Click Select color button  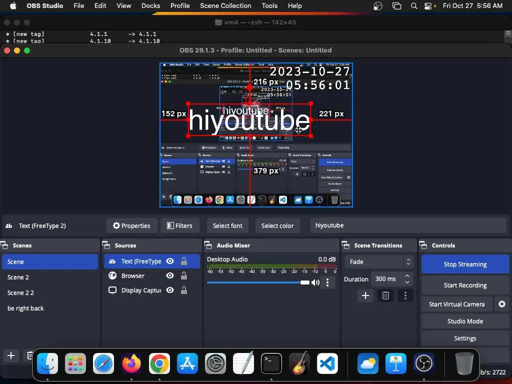click(277, 225)
